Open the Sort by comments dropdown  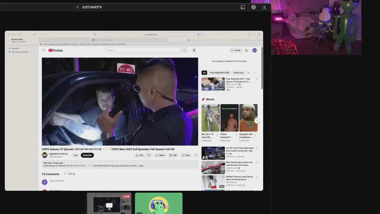[x=69, y=174]
